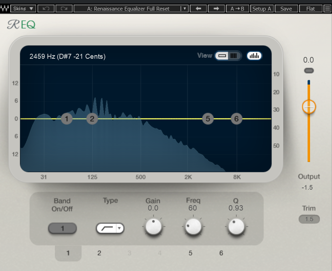The image size is (332, 271).
Task: Copy setup A to B
Action: point(237,9)
